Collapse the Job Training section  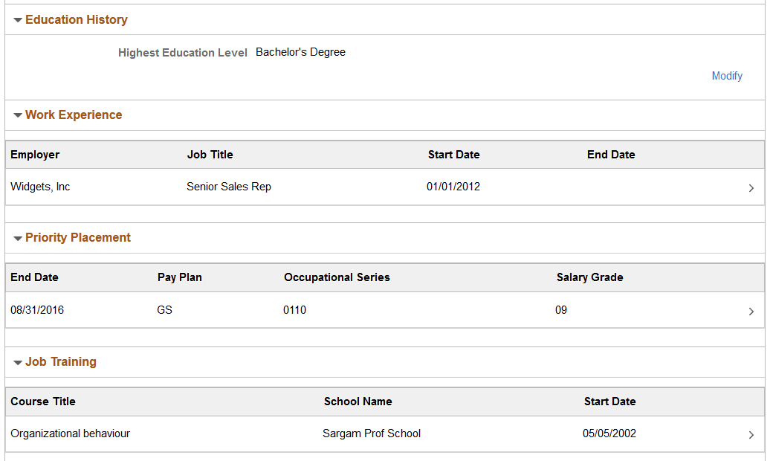(18, 362)
